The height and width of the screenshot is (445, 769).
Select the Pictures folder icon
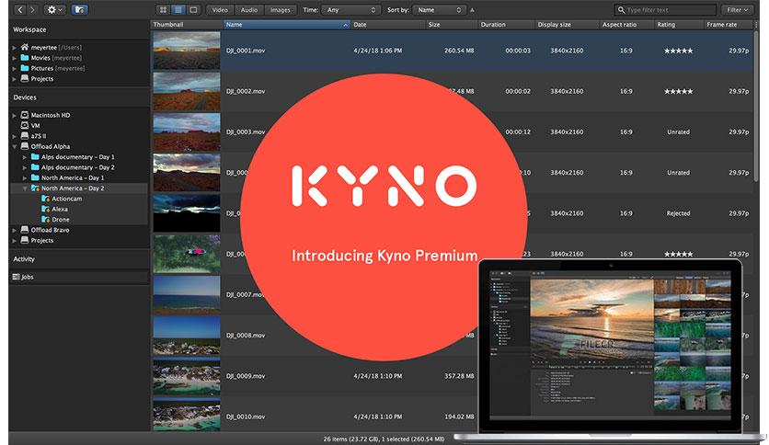[x=25, y=68]
